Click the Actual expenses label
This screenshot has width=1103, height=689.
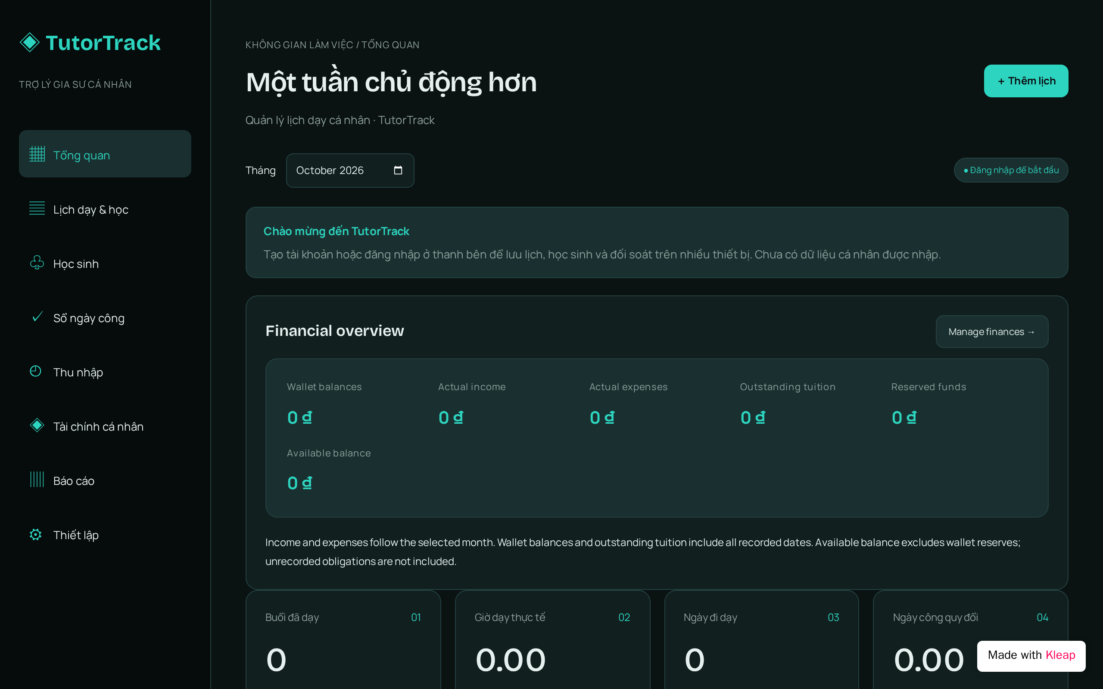click(x=628, y=387)
